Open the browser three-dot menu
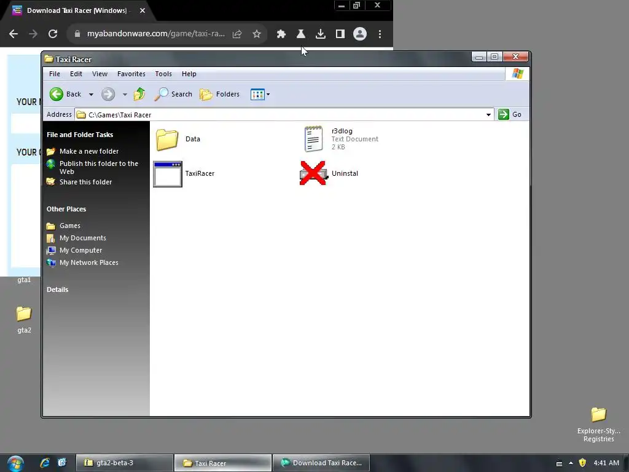 click(380, 34)
